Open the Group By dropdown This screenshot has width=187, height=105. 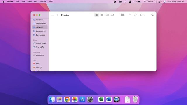coord(123,15)
